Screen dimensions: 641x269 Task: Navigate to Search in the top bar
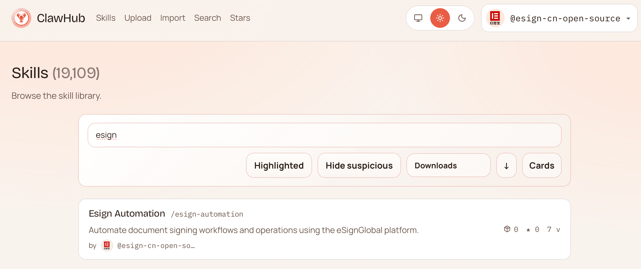click(x=207, y=18)
